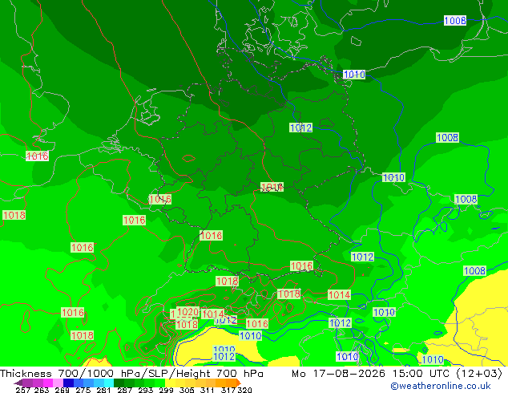Click legend value 293
Screen dimensions: 508x393
coord(145,390)
